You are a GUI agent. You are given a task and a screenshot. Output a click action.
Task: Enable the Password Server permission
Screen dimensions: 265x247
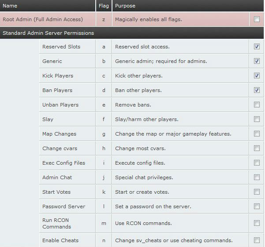click(x=257, y=206)
